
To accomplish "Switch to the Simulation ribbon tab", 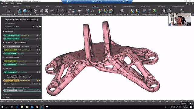I will (59, 7).
